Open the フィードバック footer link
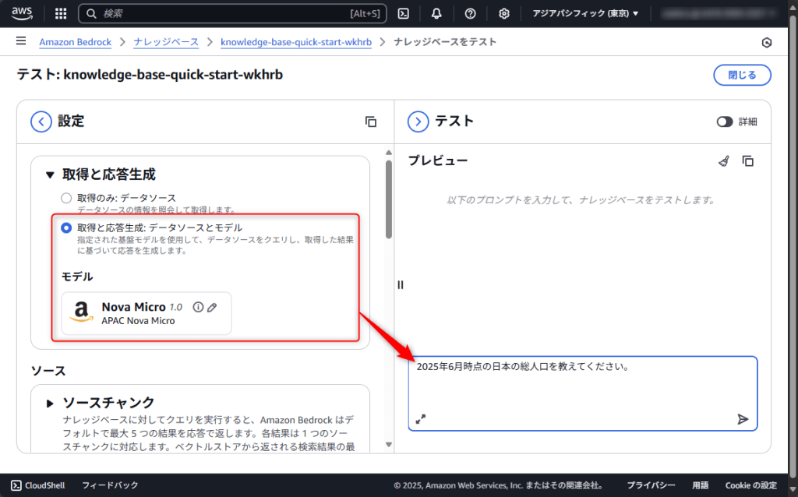The image size is (798, 497). [x=110, y=485]
